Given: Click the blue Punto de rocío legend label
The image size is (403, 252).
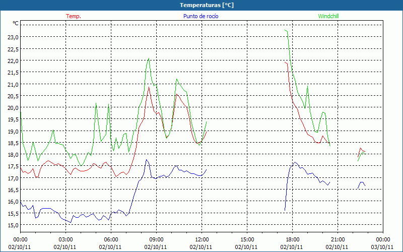Looking at the screenshot, I should tap(200, 16).
